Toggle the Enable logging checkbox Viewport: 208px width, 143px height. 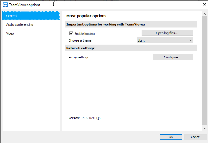point(71,33)
